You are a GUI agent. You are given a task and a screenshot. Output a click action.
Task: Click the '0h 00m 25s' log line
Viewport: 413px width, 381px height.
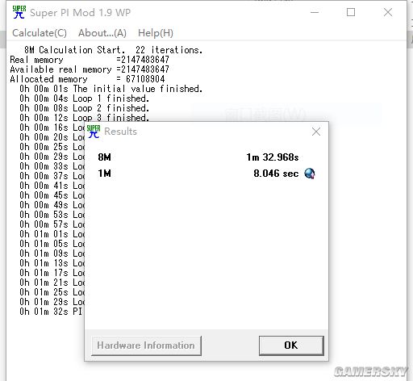click(x=52, y=147)
